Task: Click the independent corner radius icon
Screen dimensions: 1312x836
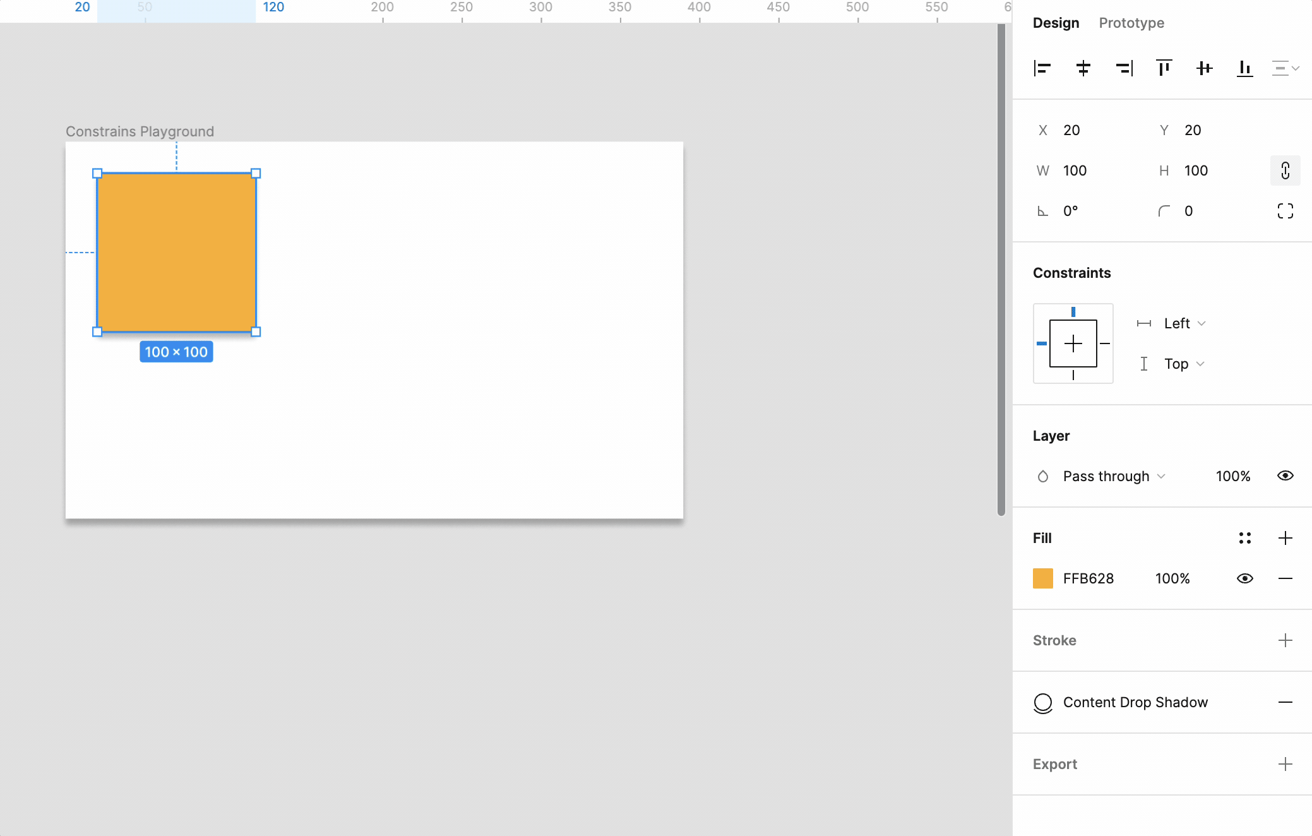Action: [x=1285, y=211]
